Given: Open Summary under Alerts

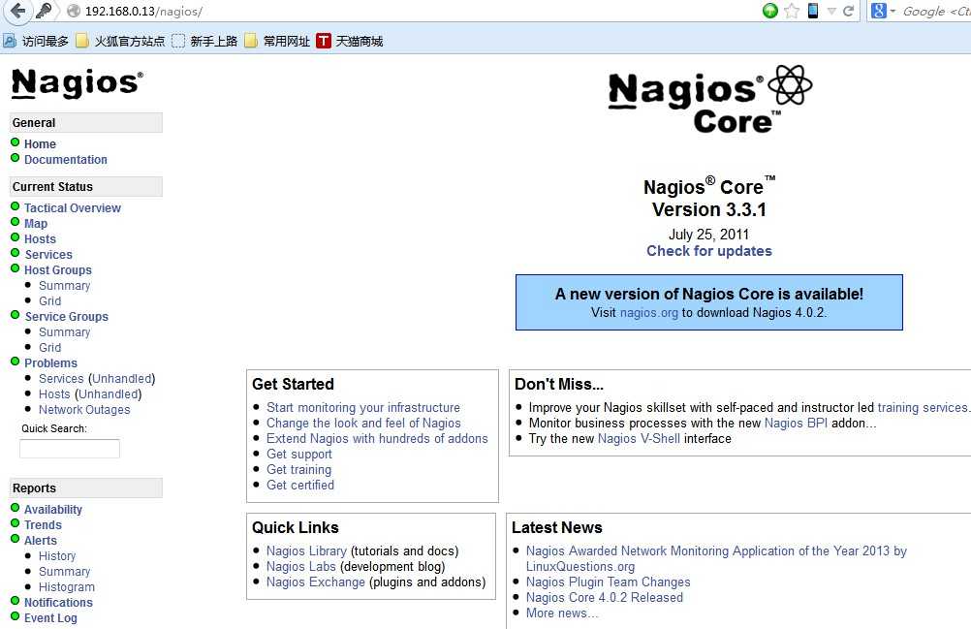Looking at the screenshot, I should pos(64,572).
